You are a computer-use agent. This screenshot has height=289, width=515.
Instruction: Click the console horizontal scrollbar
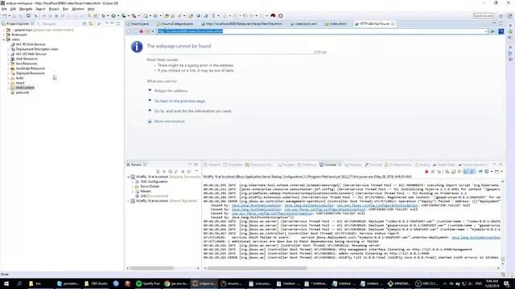(x=257, y=268)
